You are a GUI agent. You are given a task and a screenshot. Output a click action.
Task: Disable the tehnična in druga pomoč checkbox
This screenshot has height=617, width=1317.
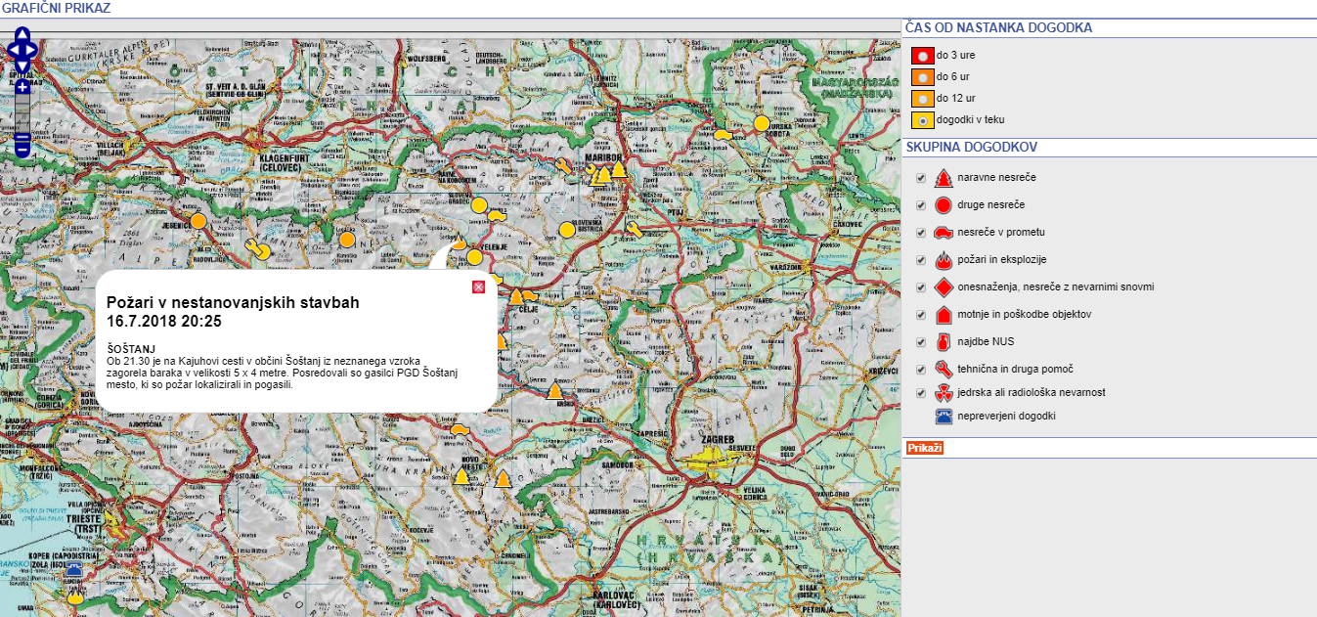(921, 369)
